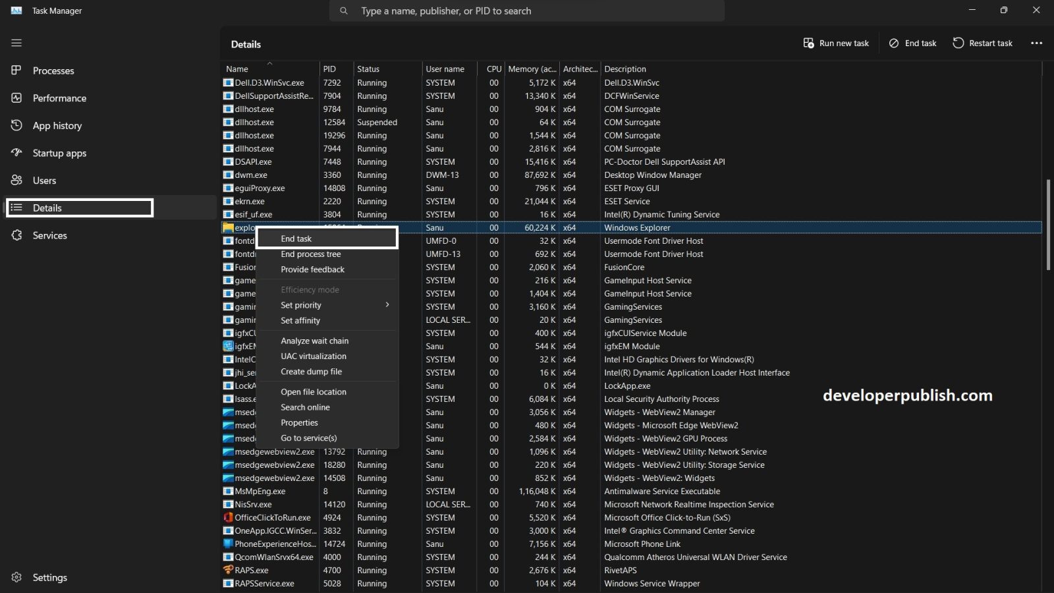Select the App history clock icon
The width and height of the screenshot is (1054, 593).
16,125
